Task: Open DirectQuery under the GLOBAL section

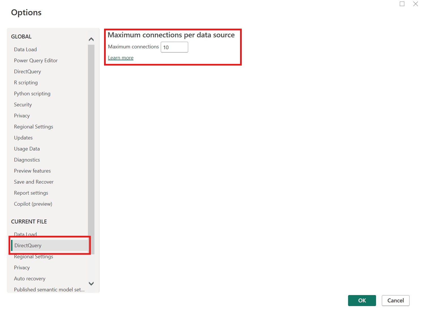Action: pos(27,72)
